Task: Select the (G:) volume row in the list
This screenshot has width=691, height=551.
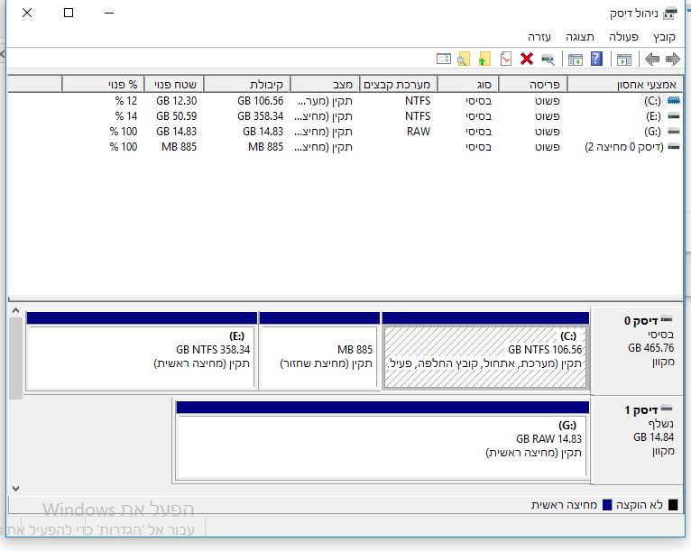Action: pyautogui.click(x=345, y=132)
